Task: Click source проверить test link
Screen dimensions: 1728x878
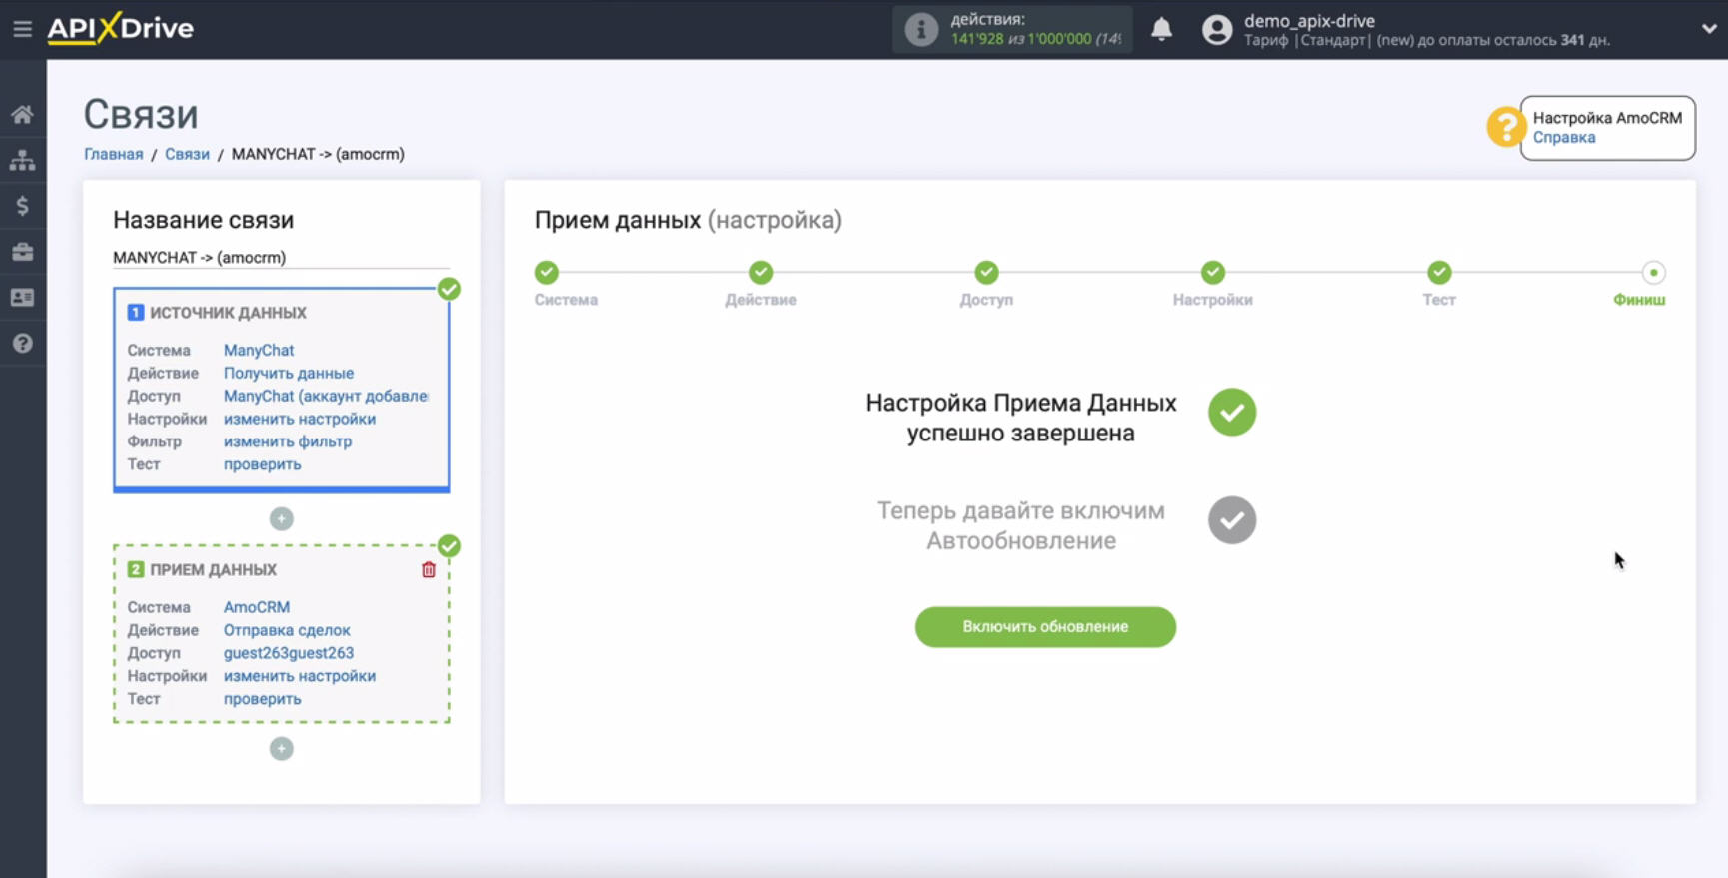Action: (262, 465)
